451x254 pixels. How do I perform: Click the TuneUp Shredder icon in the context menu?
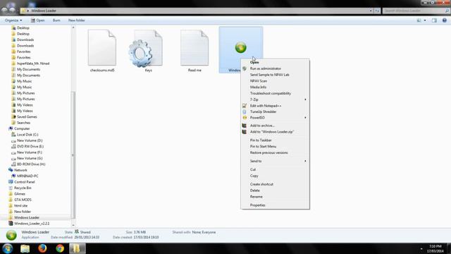[x=245, y=111]
